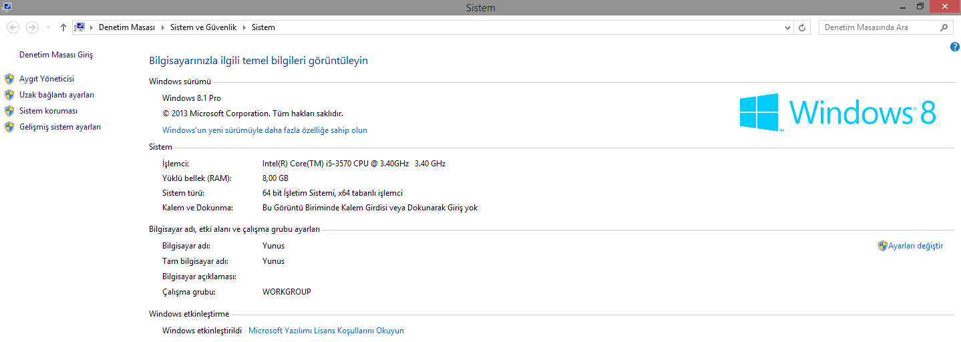Open Microsoft Yazılımı Lisans Koşullarını Okuyun link
The image size is (961, 342).
[326, 331]
